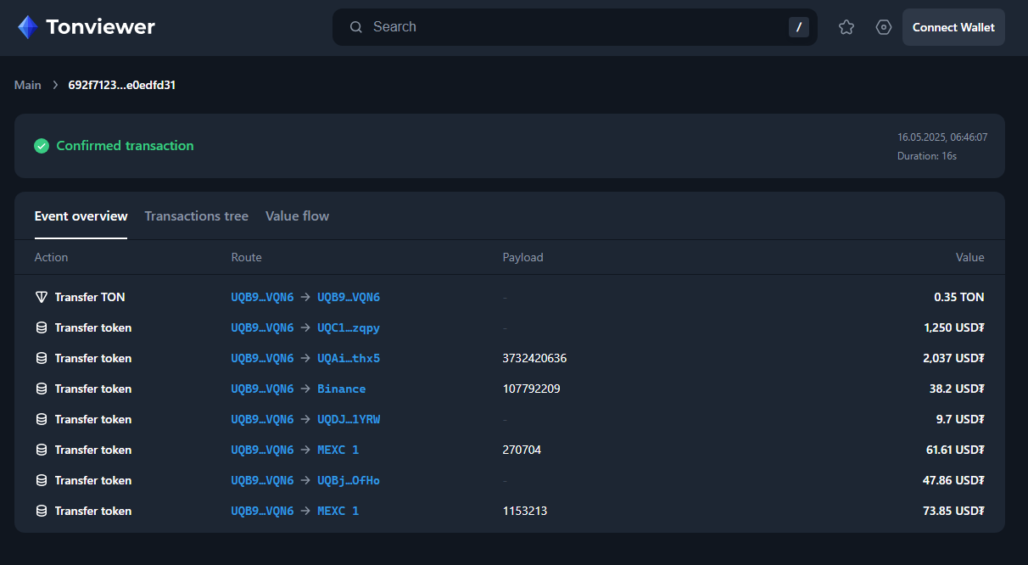Open settings hexagon icon in header
This screenshot has width=1028, height=565.
(x=883, y=27)
